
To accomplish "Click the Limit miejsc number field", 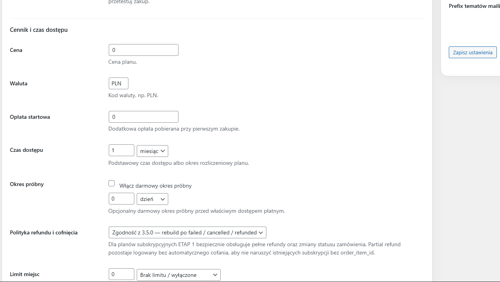I will point(121,275).
